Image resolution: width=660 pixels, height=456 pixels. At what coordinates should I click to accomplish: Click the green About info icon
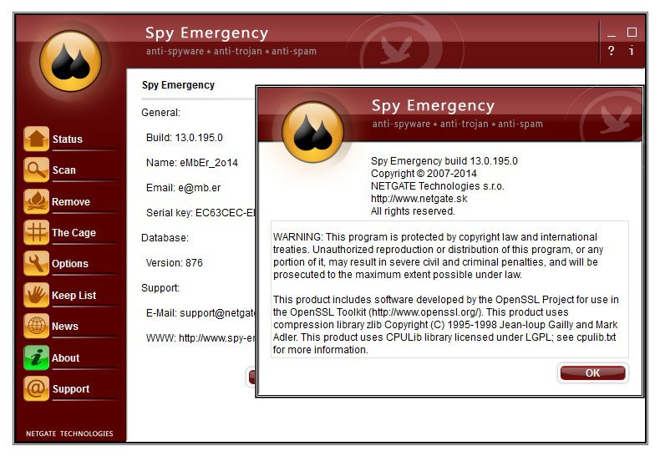[36, 357]
